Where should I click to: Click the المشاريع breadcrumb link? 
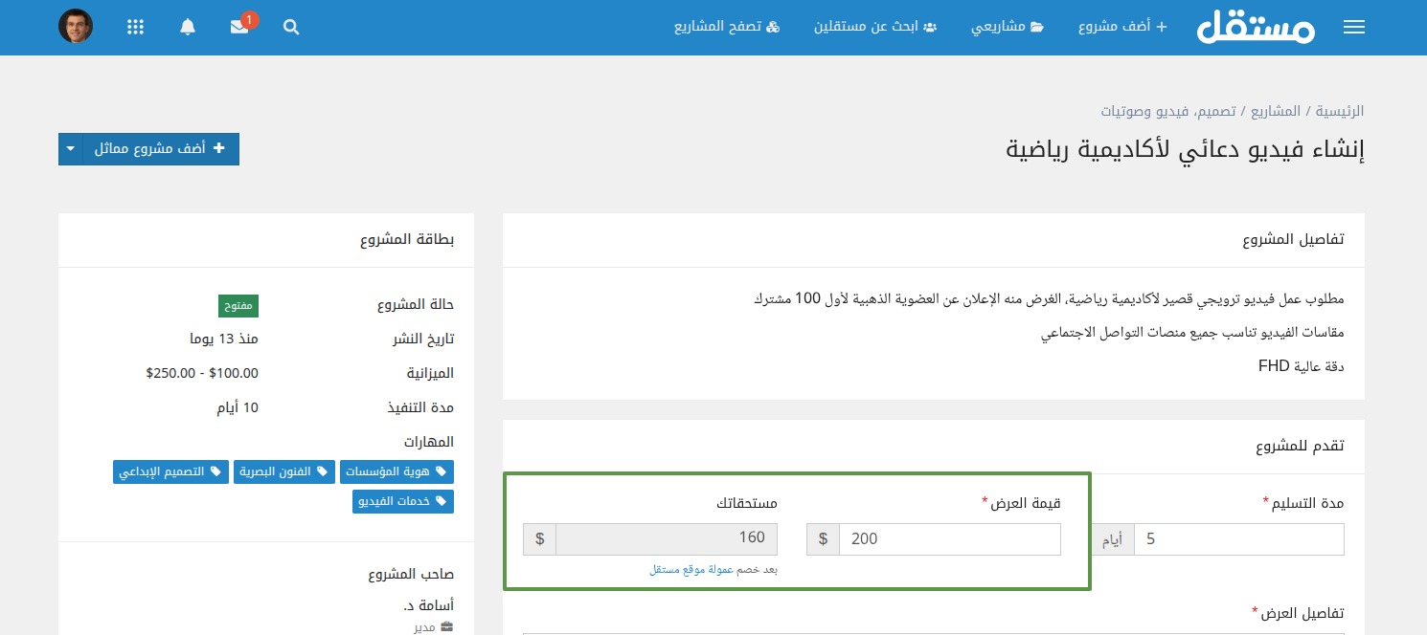1276,111
